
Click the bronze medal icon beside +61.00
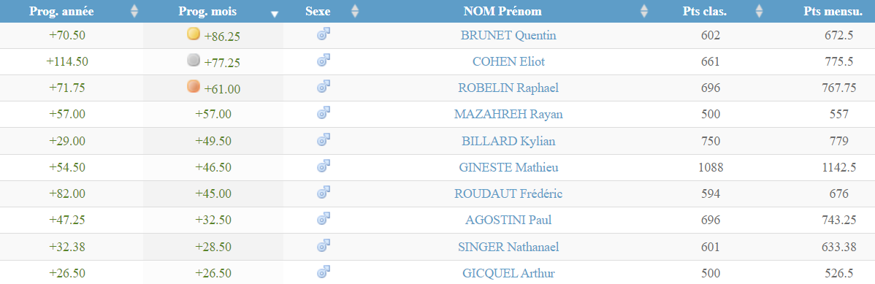point(193,87)
